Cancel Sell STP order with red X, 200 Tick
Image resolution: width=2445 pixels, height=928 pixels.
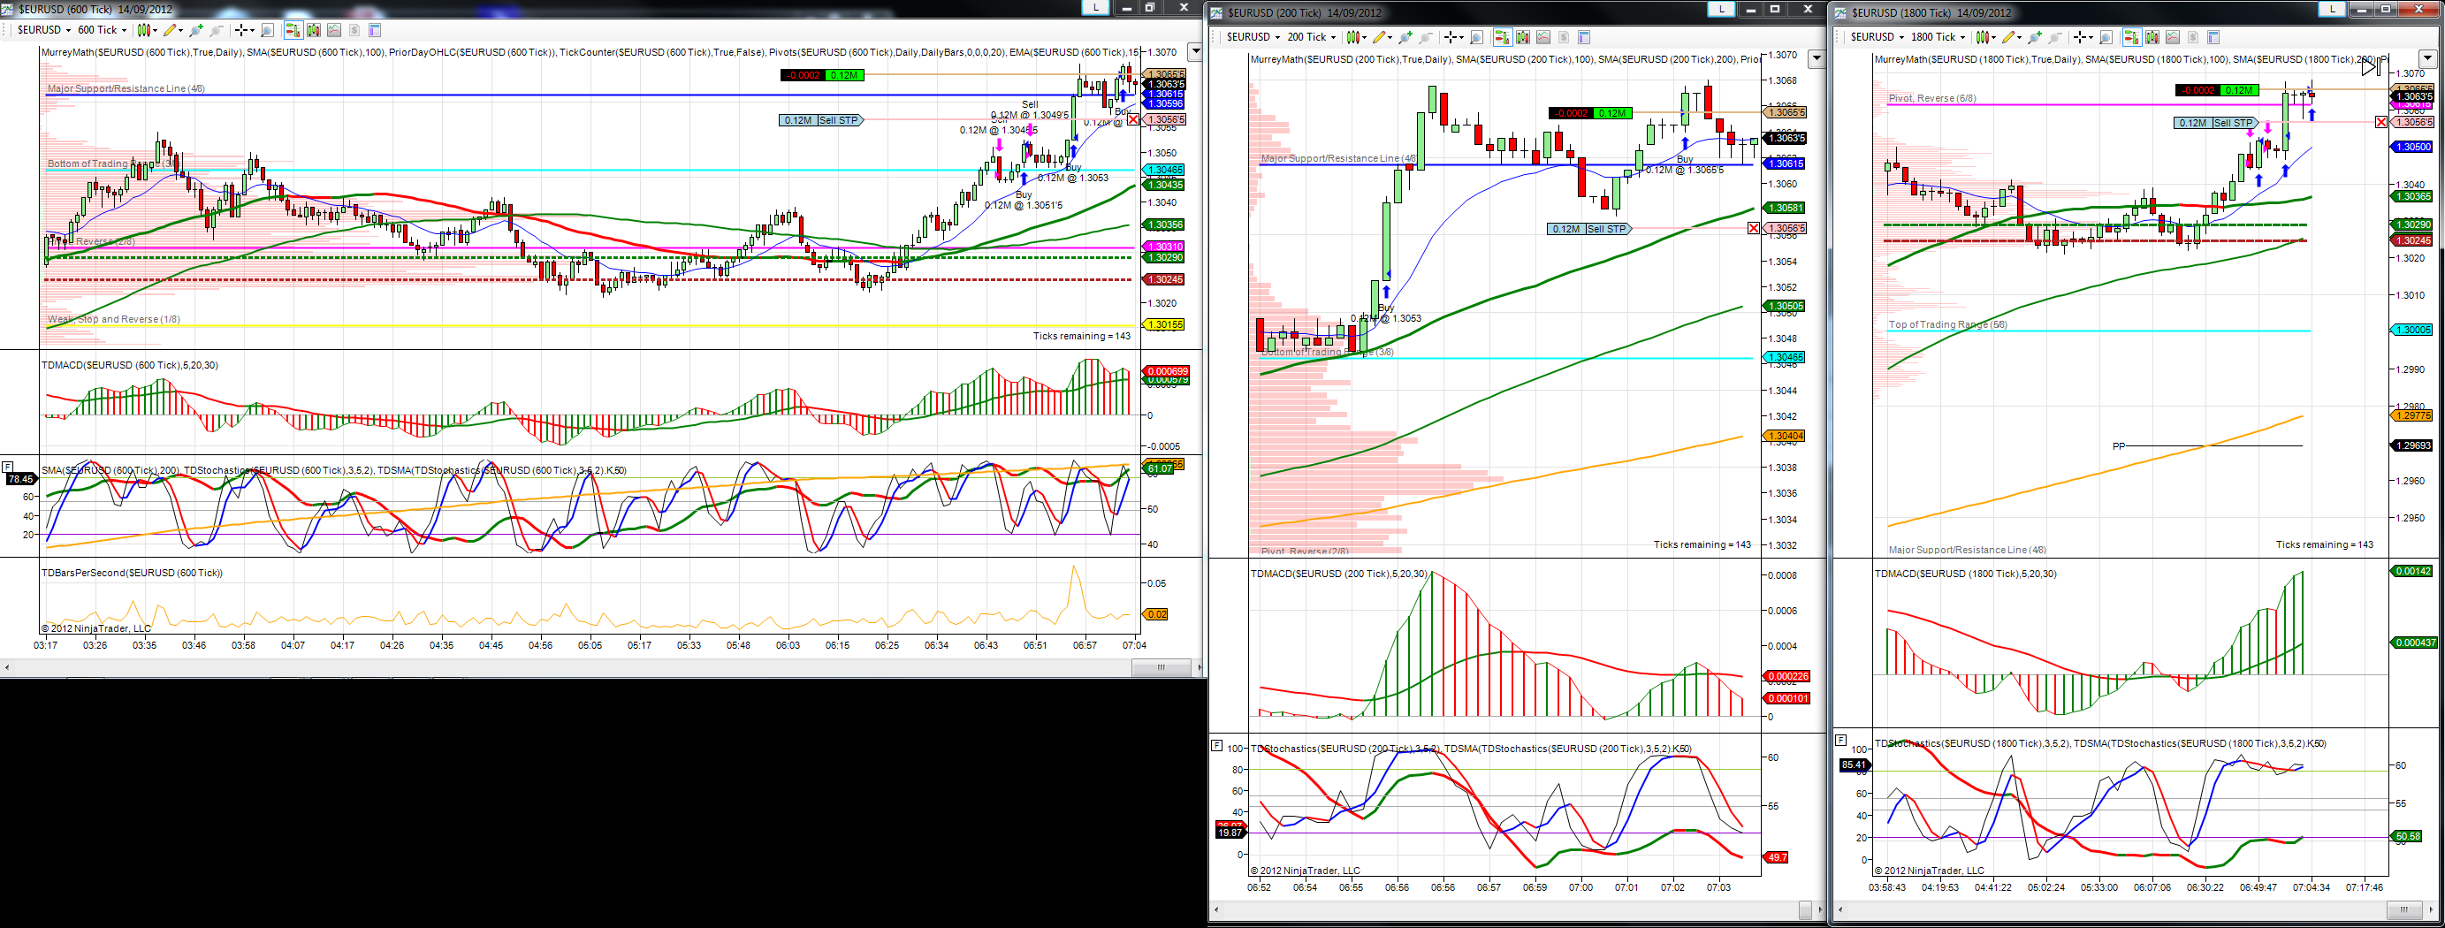point(1754,229)
